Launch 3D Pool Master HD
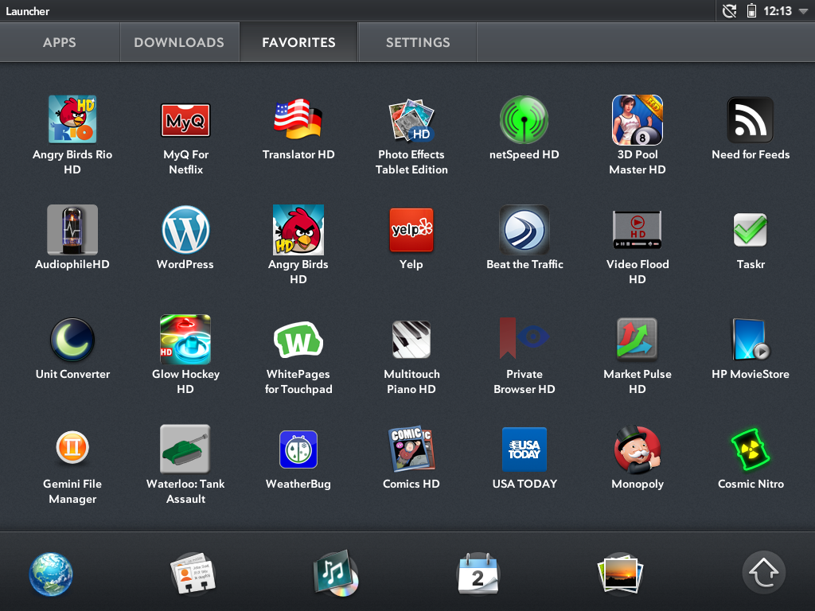Screen dimensions: 815x611 tap(638, 119)
